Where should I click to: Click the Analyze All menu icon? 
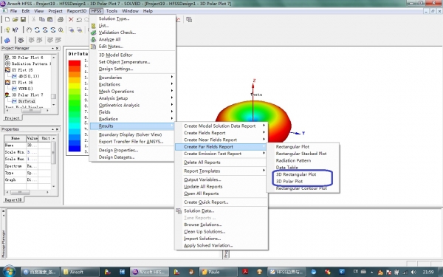(x=94, y=39)
